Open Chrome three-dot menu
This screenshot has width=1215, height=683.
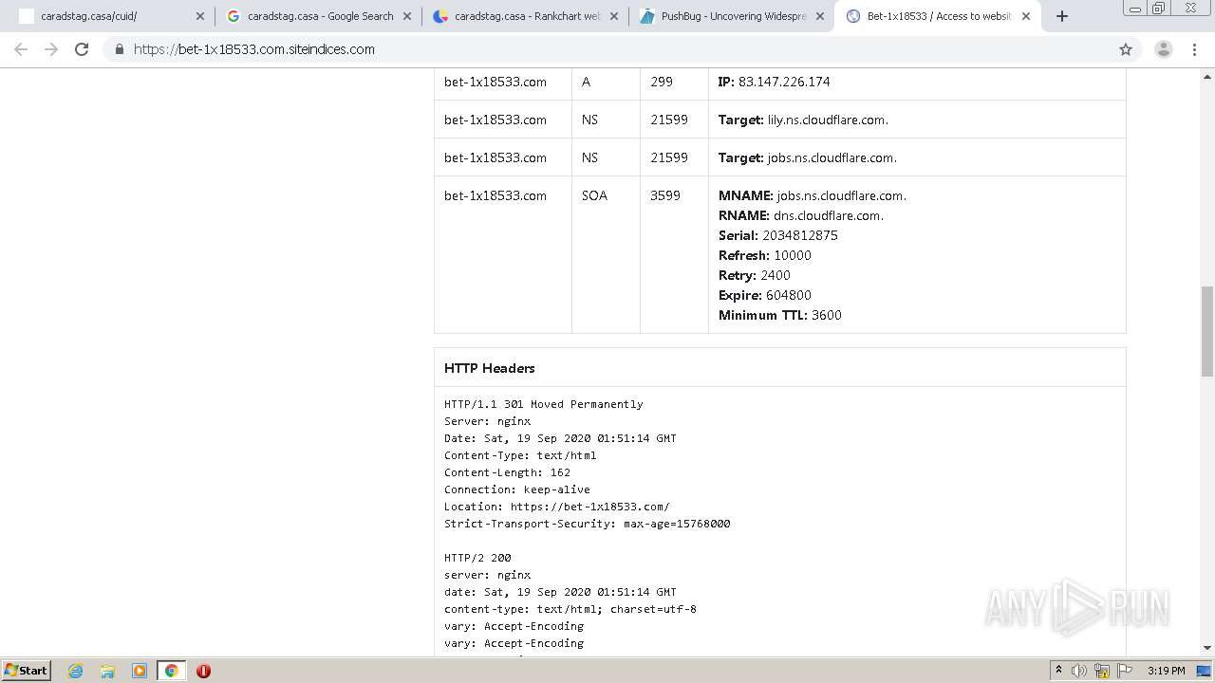pos(1194,49)
